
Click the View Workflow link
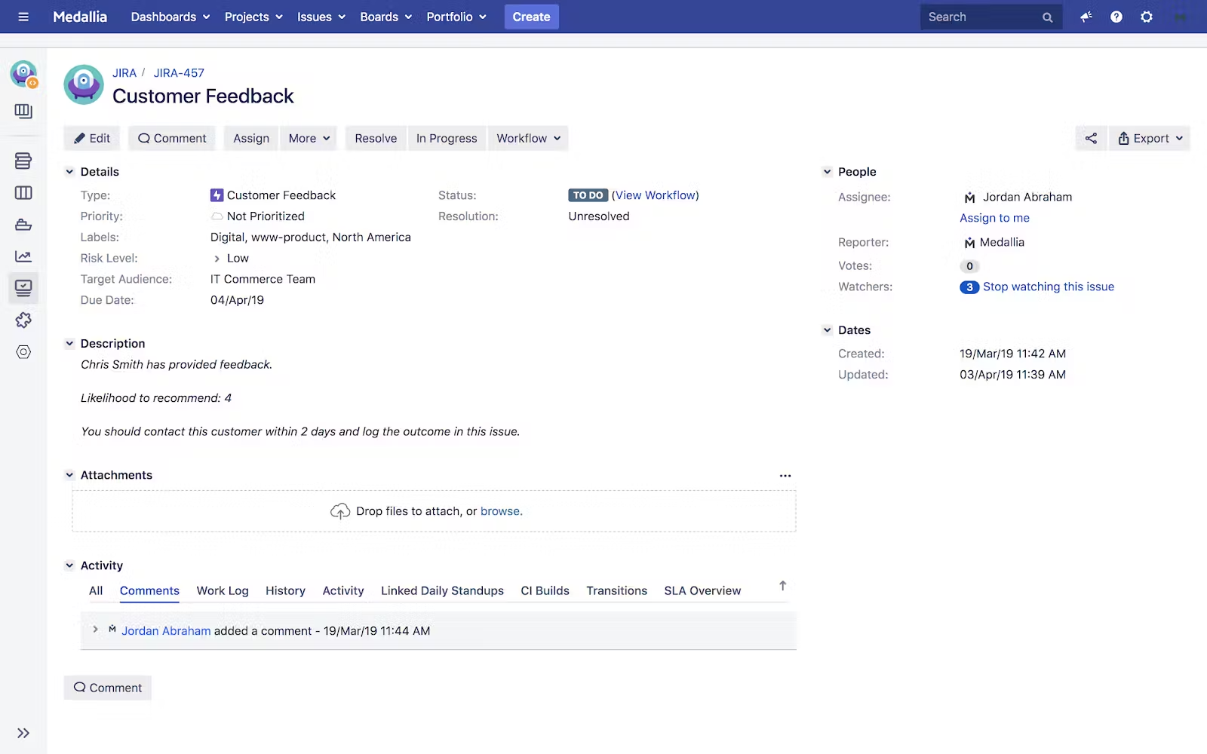point(656,195)
